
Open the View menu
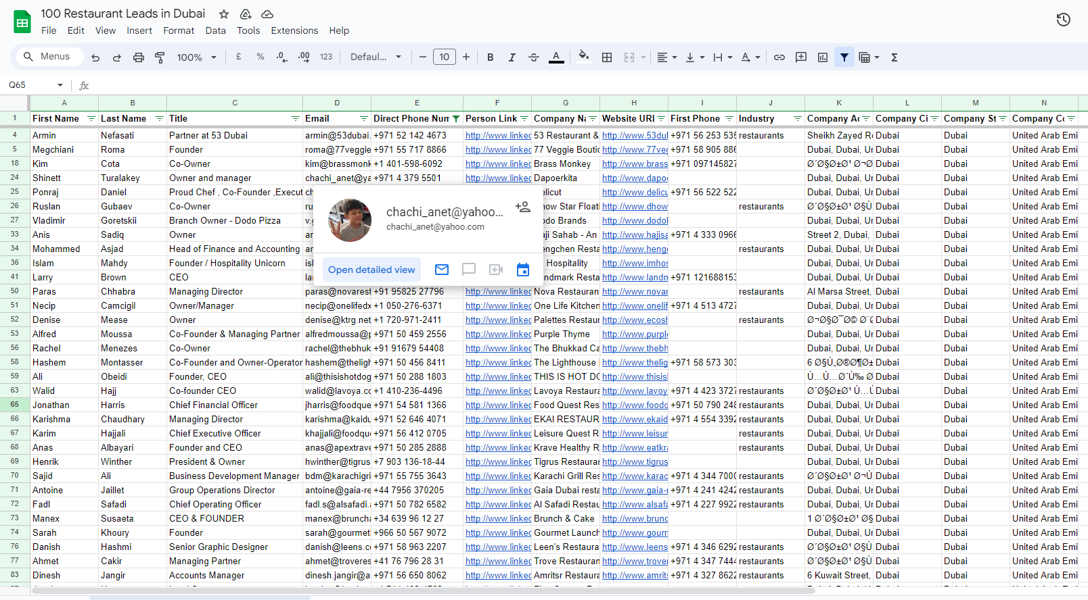click(106, 30)
